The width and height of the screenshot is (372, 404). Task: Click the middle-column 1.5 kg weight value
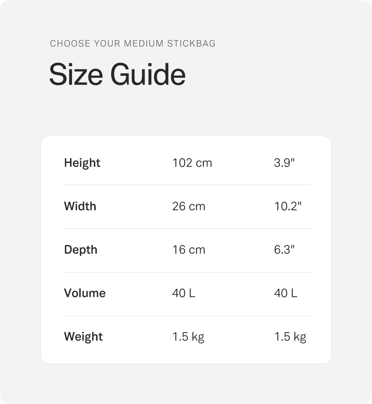188,337
